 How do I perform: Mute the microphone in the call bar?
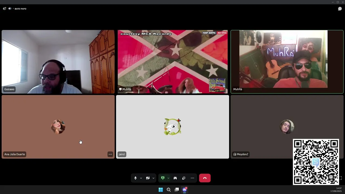[135, 178]
